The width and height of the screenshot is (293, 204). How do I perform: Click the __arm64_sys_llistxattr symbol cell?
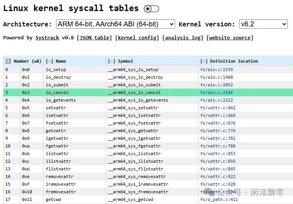[152, 161]
